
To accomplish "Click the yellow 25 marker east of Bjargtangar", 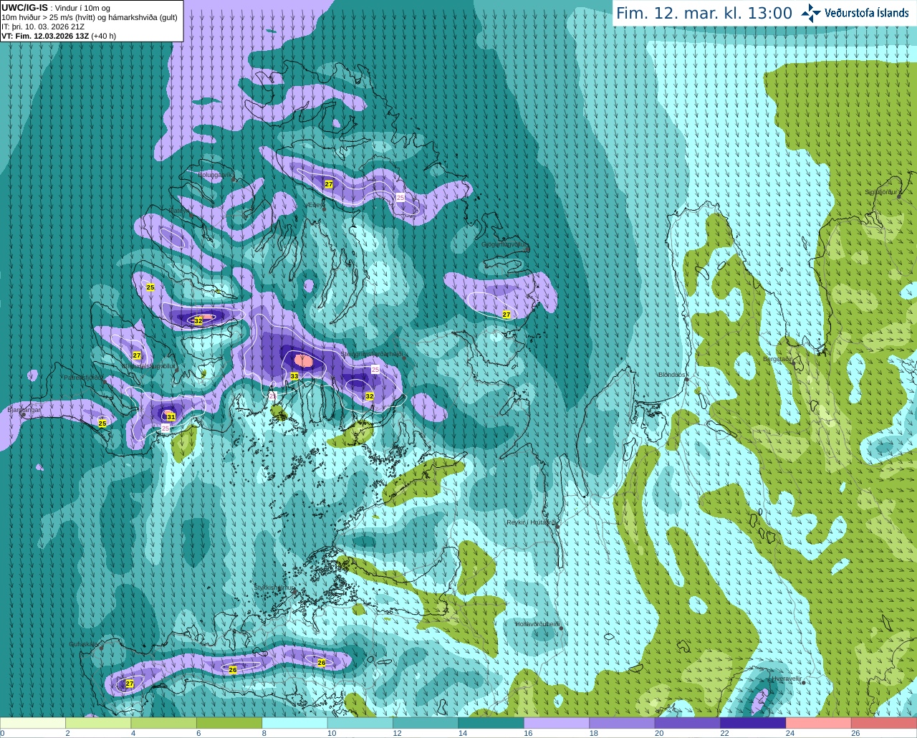I will [x=102, y=423].
